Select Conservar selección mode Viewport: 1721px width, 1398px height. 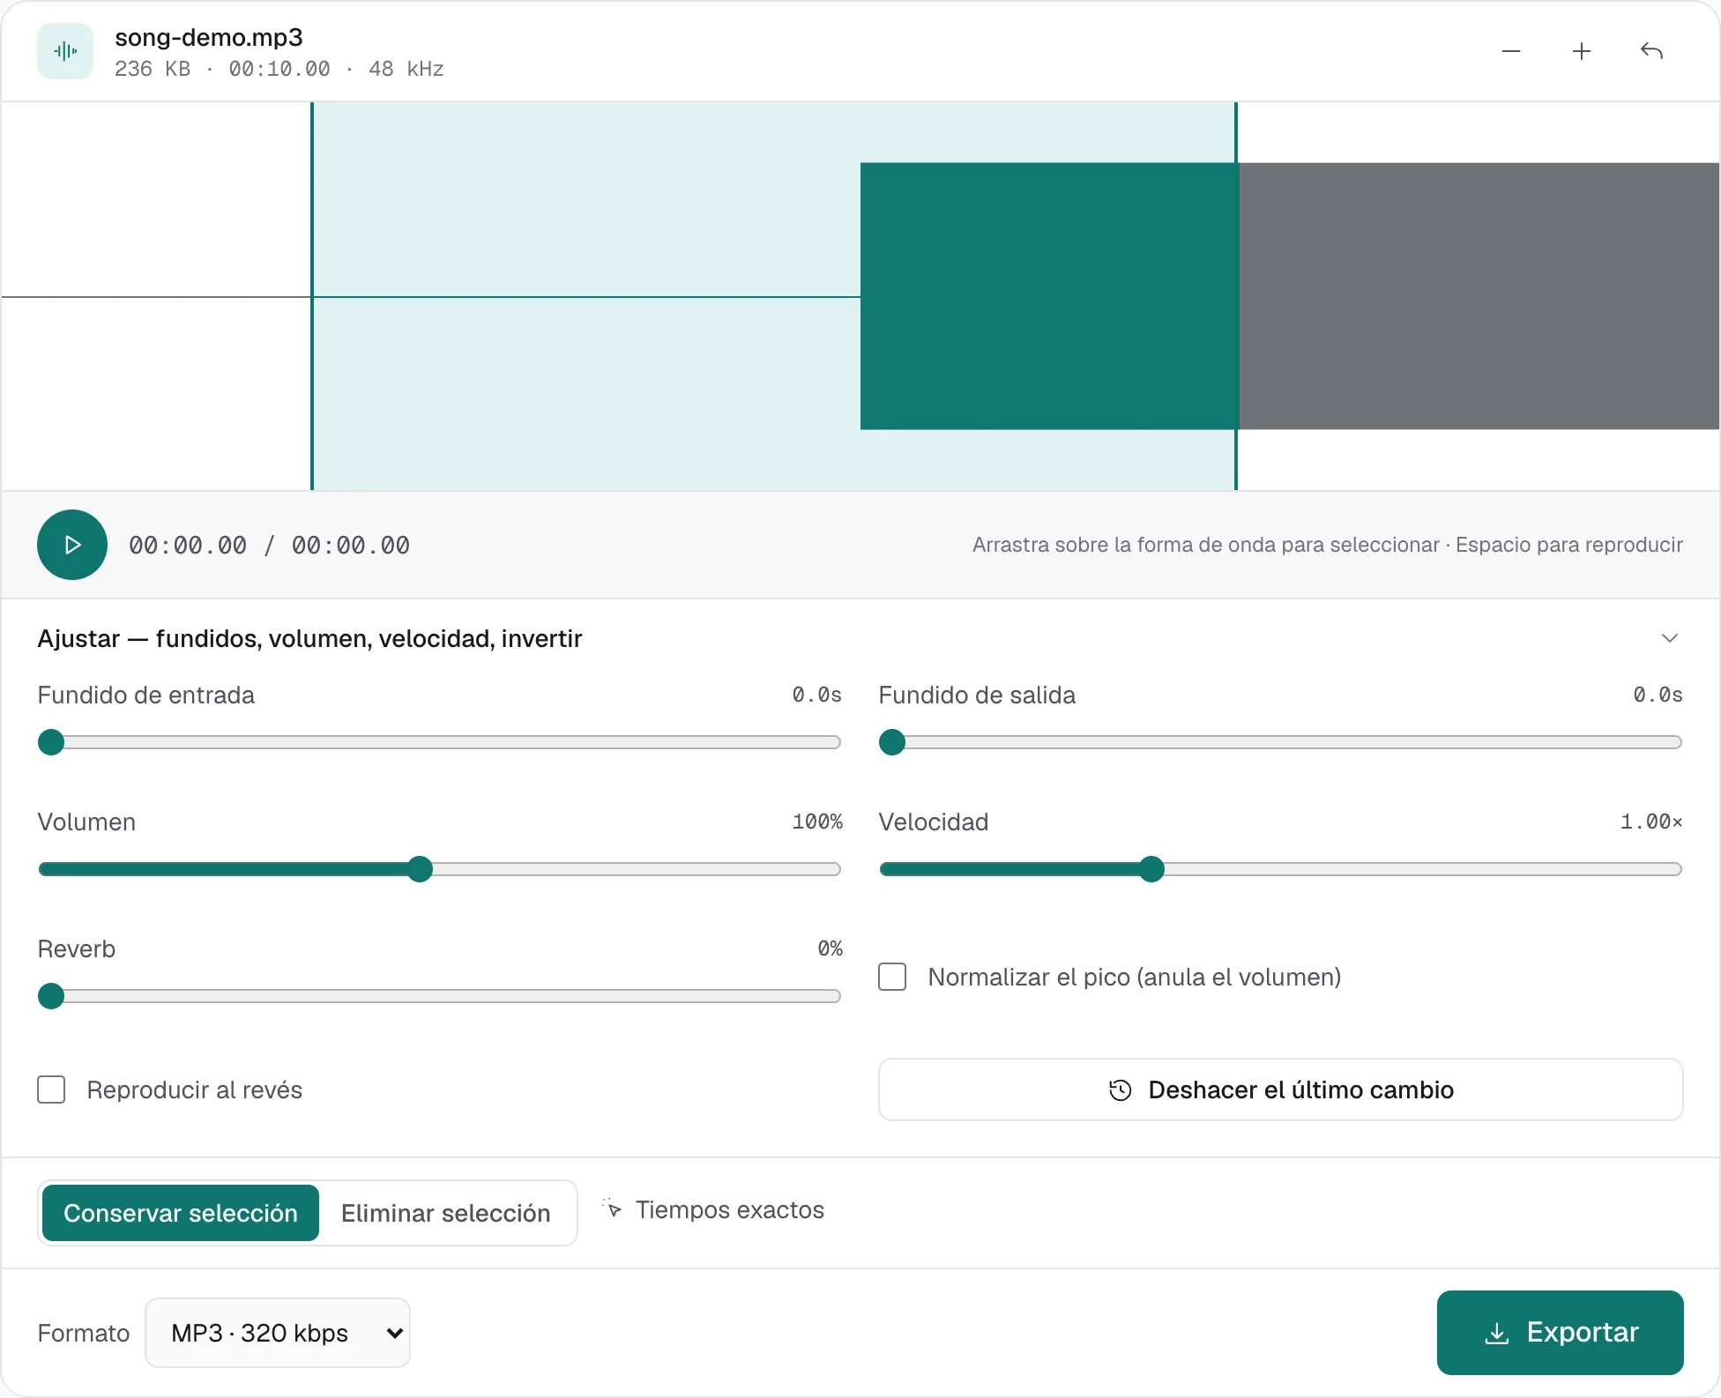click(181, 1213)
